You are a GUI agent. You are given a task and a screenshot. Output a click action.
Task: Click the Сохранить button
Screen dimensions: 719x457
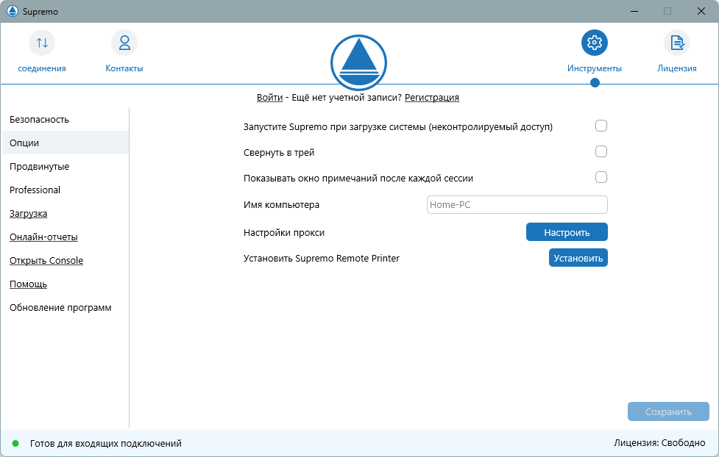668,411
